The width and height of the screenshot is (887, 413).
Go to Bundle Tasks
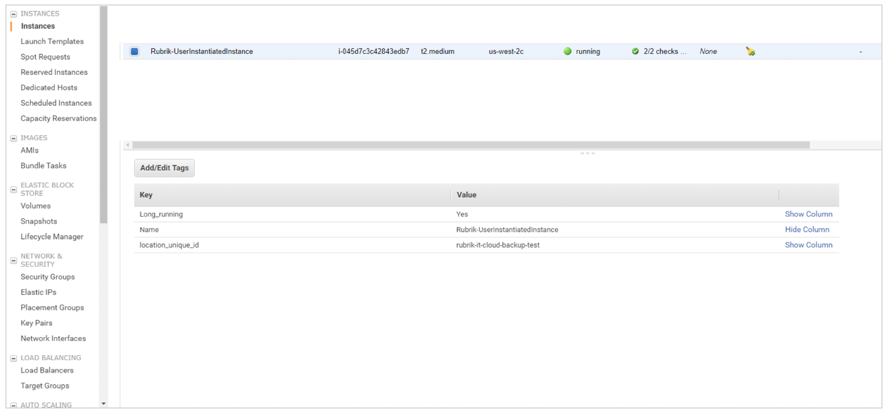click(x=43, y=166)
